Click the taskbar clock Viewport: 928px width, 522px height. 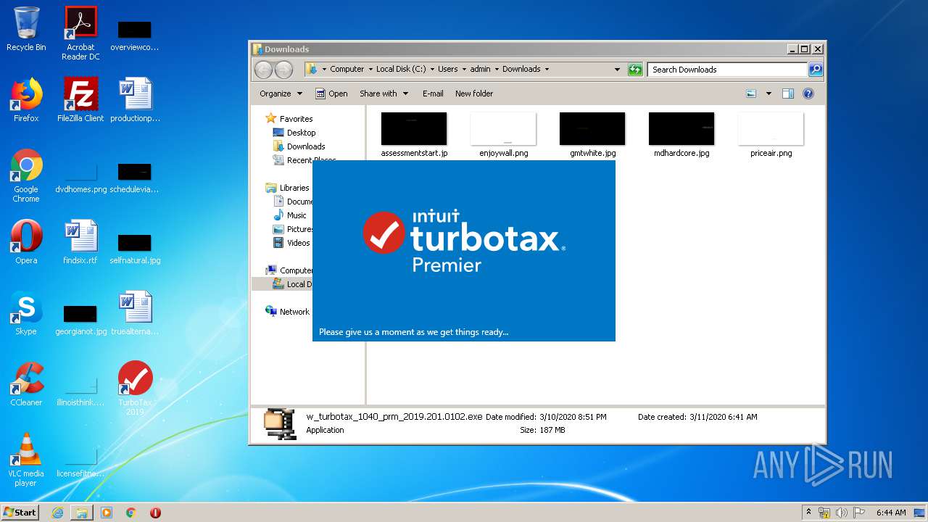[891, 513]
